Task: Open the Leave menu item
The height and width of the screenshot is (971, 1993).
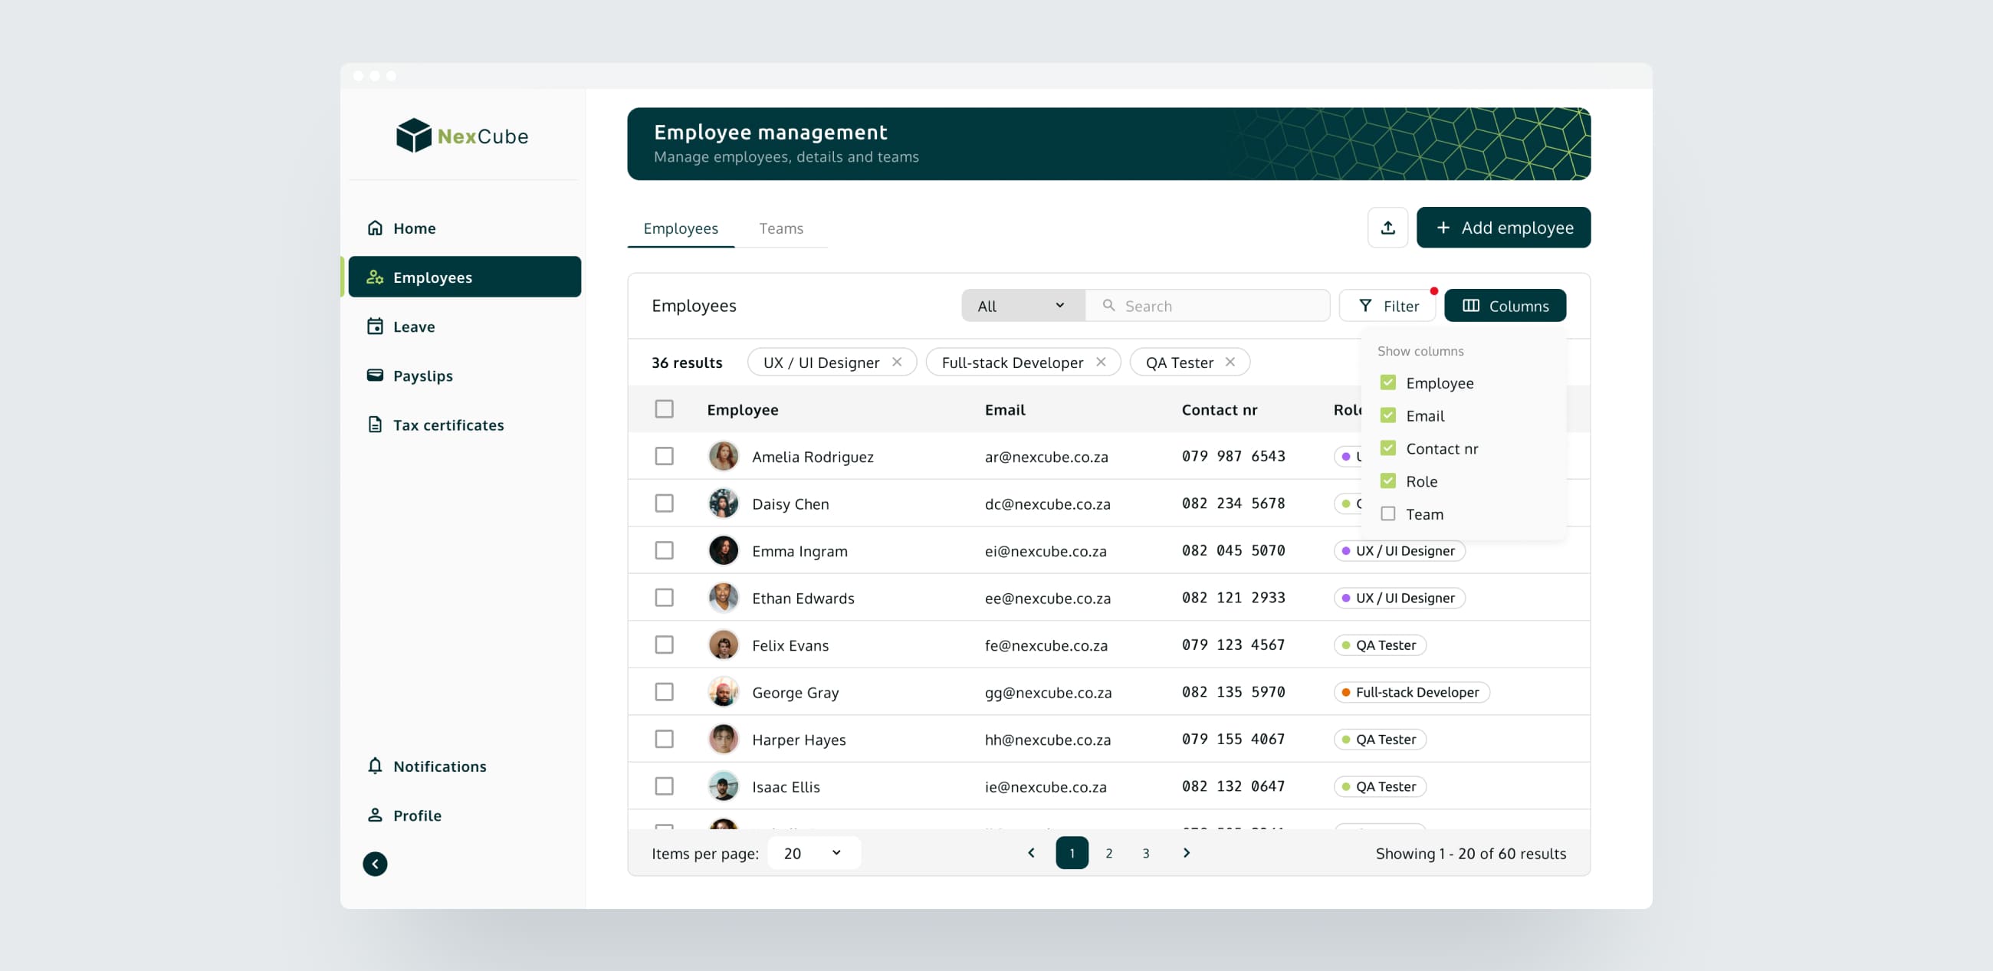Action: click(x=413, y=326)
